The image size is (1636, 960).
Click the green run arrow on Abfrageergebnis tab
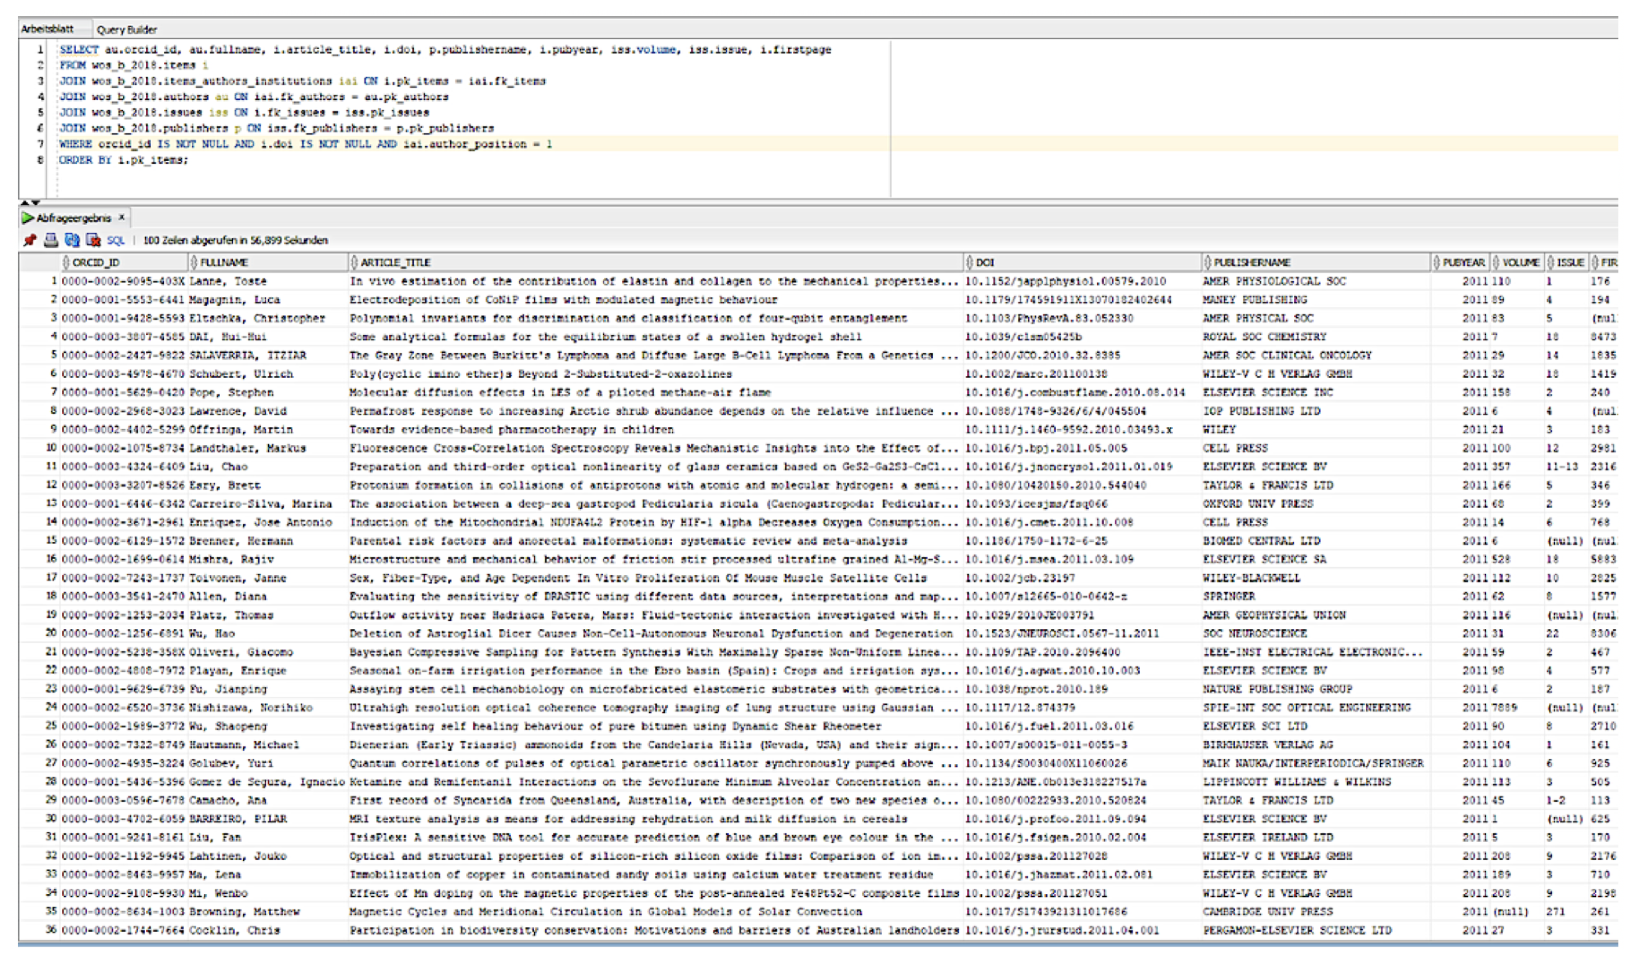[x=27, y=218]
